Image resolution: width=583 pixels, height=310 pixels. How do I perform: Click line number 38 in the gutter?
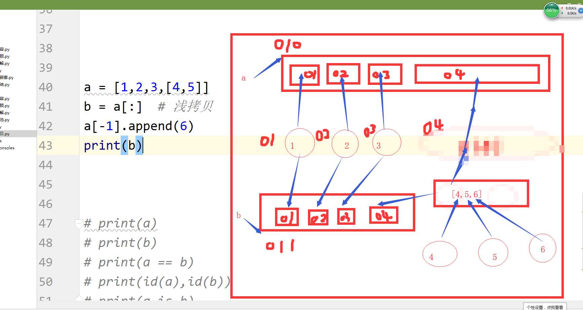click(46, 48)
